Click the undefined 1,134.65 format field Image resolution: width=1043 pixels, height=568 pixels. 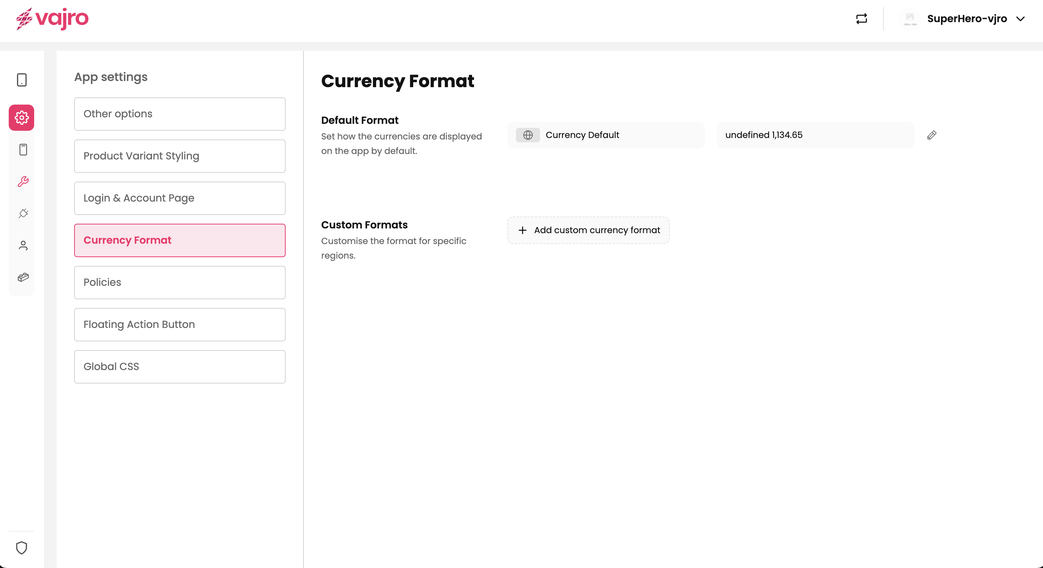tap(815, 135)
